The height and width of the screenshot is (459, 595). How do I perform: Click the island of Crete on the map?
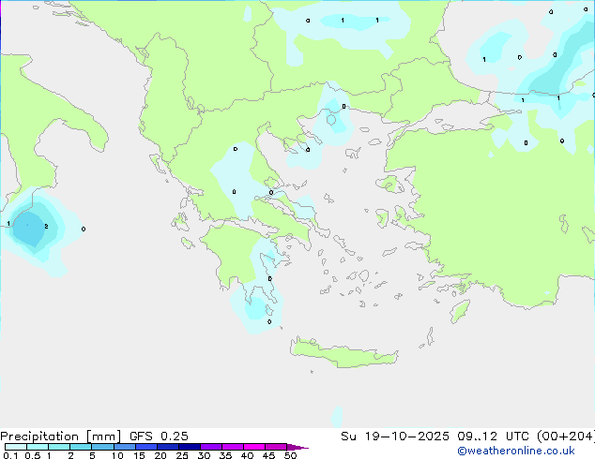343,352
